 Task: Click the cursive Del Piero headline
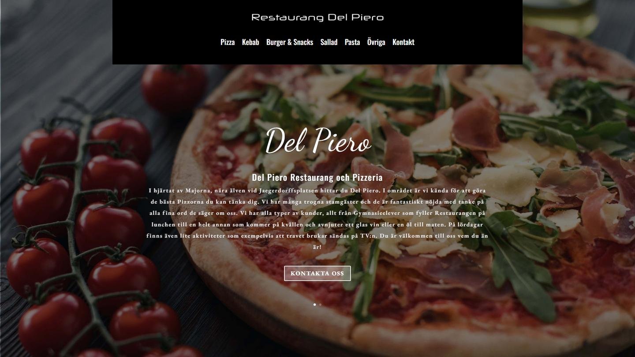click(317, 141)
